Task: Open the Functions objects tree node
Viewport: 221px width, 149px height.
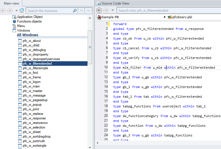Action: click(29, 21)
